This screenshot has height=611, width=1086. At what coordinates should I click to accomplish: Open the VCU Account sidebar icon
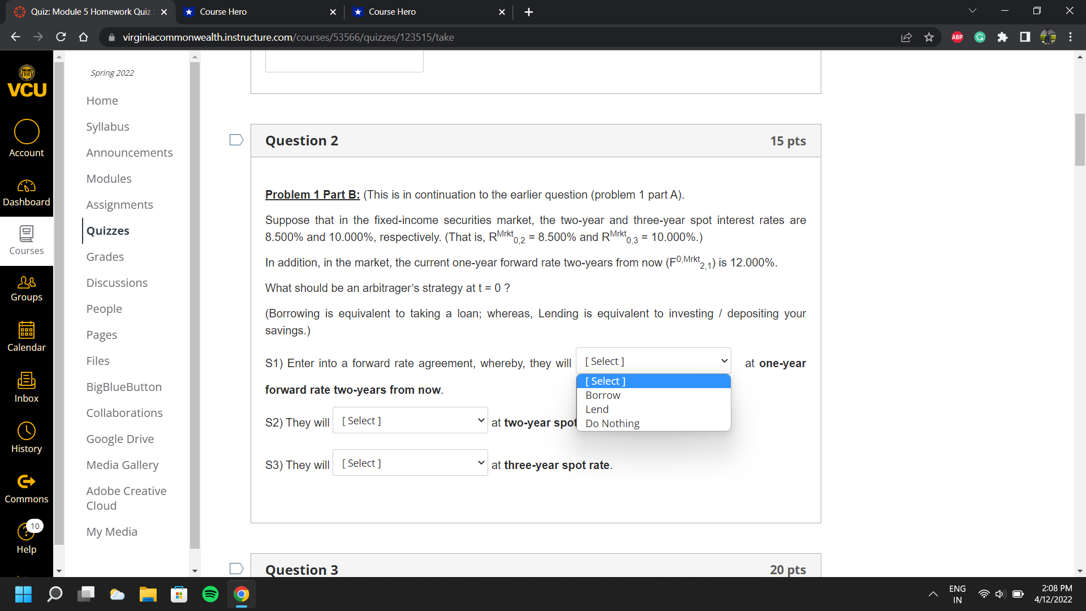tap(26, 137)
